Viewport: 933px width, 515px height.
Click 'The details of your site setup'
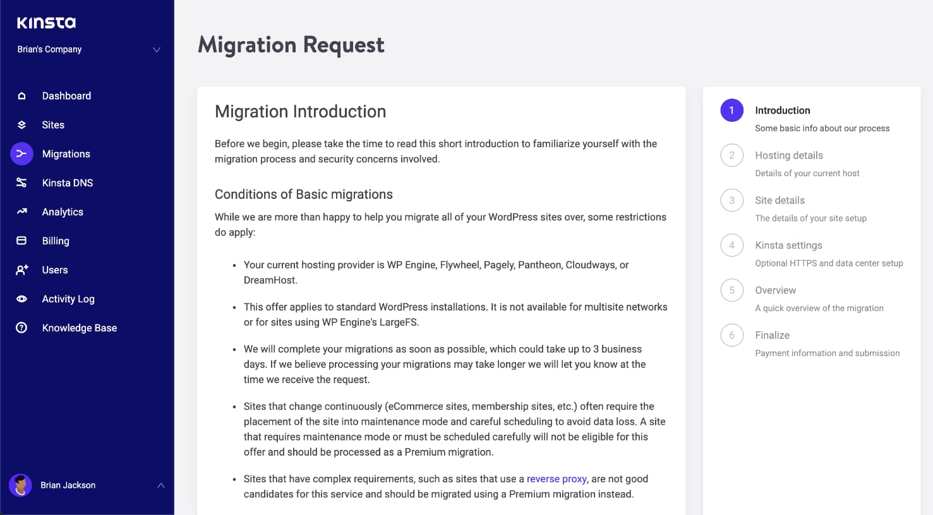point(811,218)
